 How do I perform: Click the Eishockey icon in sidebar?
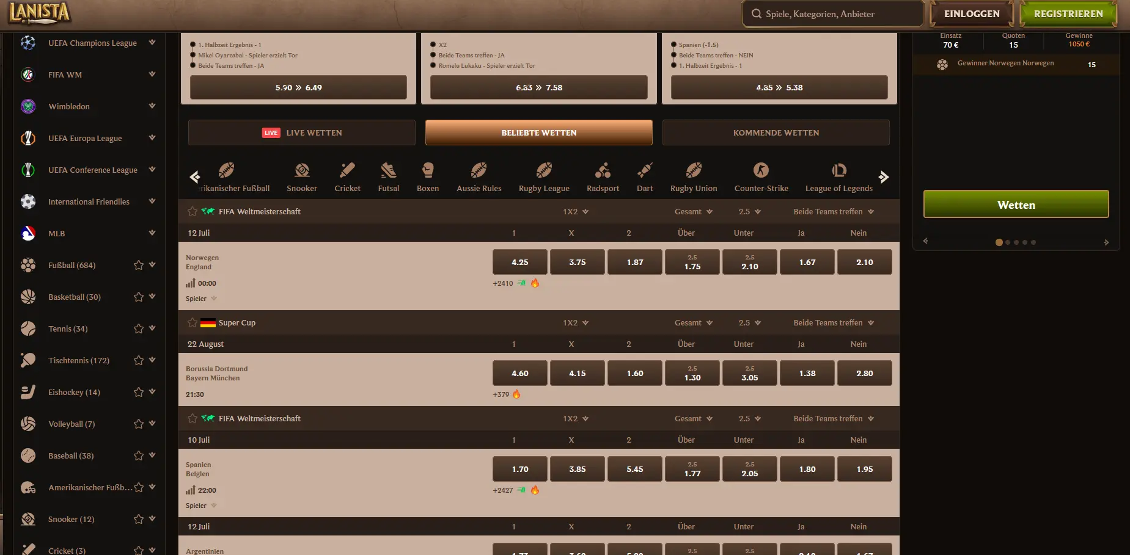28,392
